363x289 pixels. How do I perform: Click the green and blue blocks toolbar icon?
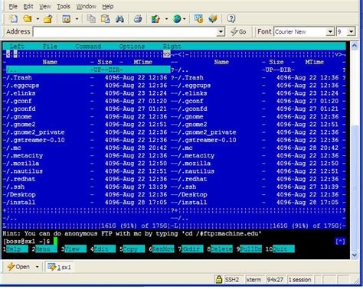155,19
